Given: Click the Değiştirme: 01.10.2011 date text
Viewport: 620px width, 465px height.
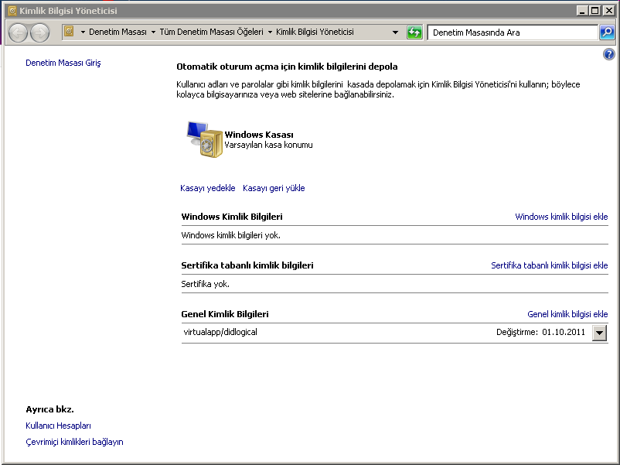Looking at the screenshot, I should (x=540, y=333).
